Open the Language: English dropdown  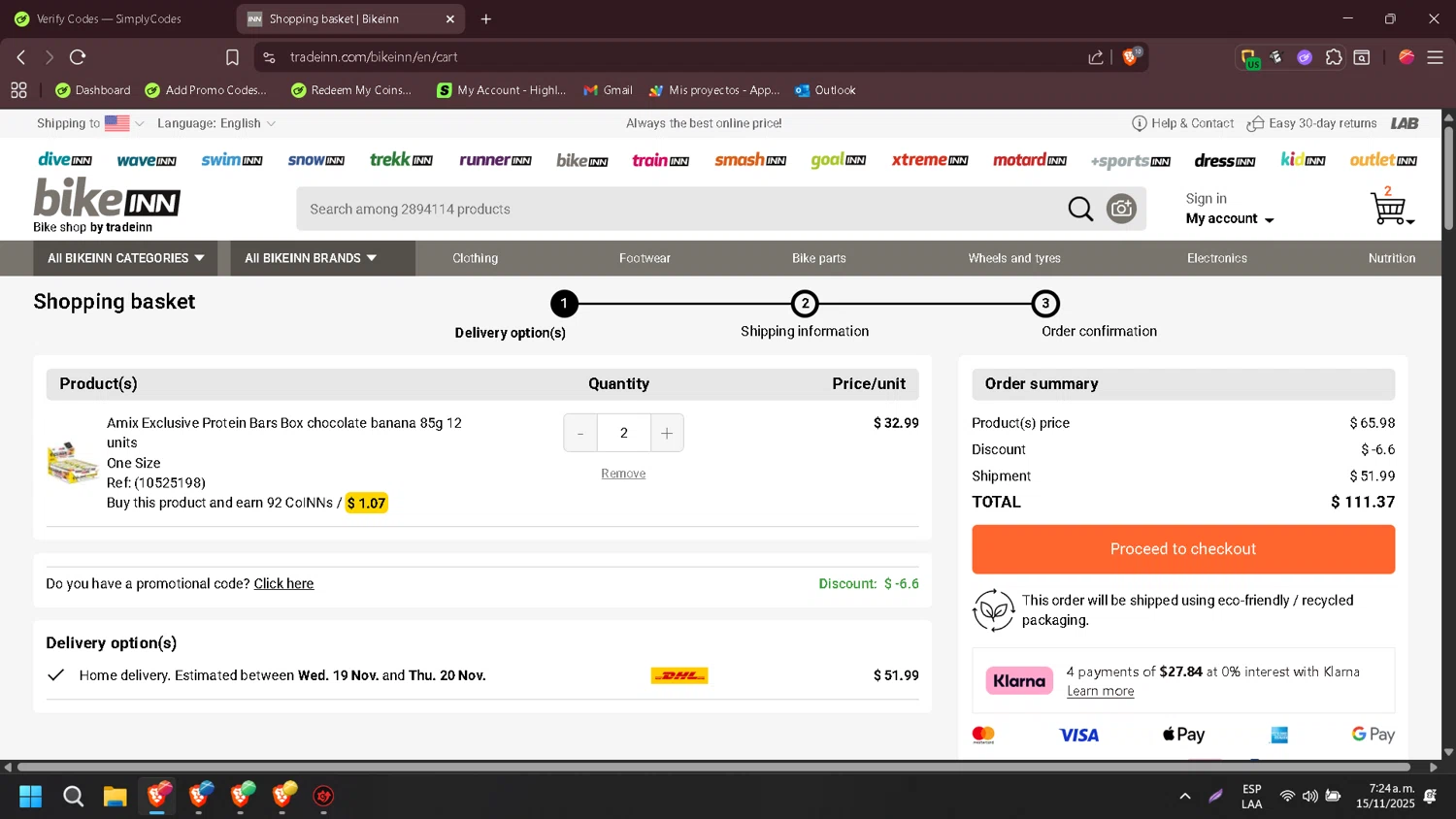216,123
